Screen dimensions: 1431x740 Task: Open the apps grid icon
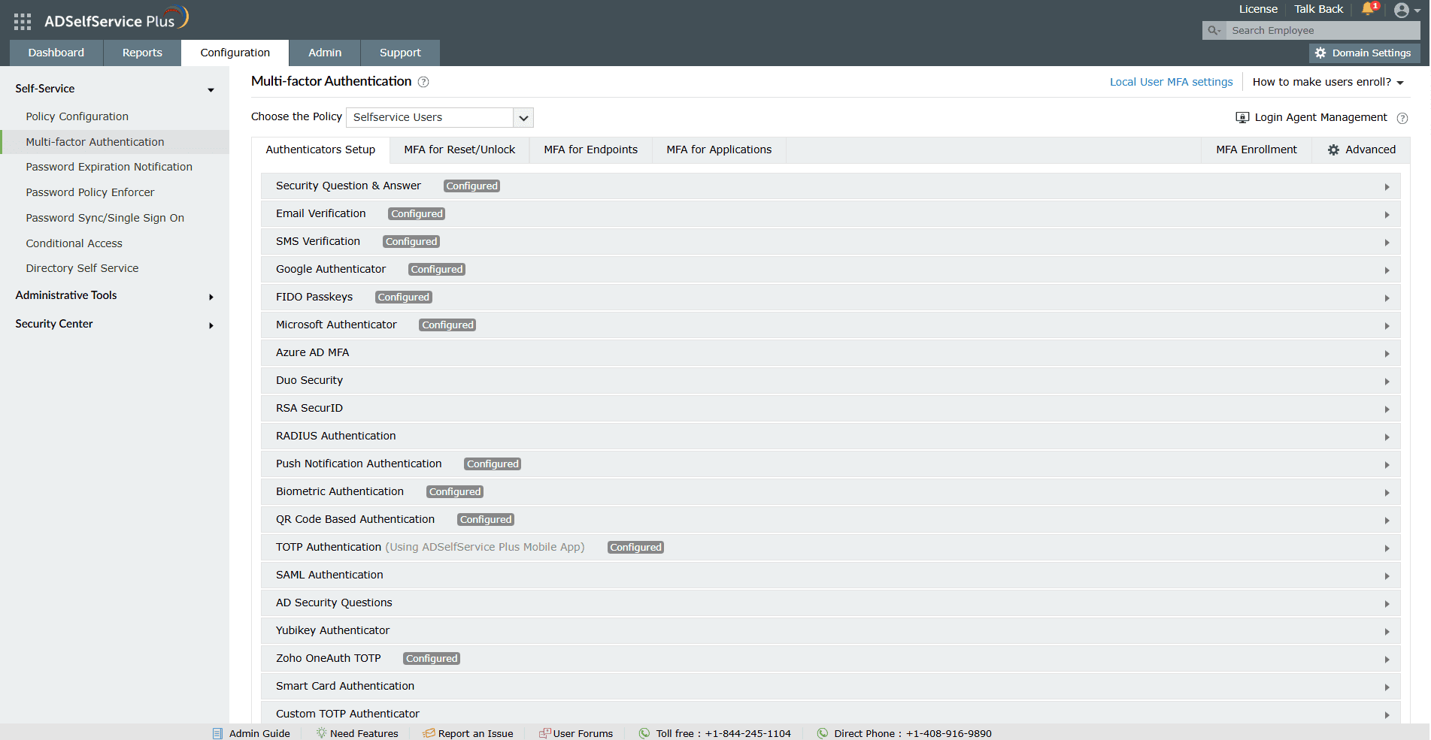click(x=23, y=22)
